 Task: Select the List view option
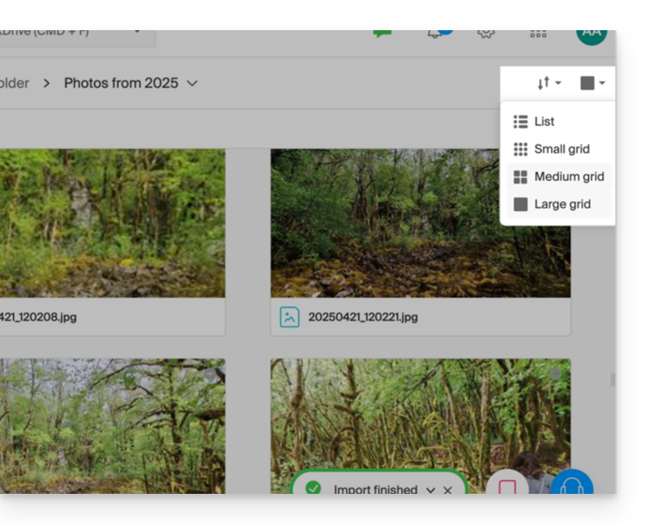click(x=557, y=122)
